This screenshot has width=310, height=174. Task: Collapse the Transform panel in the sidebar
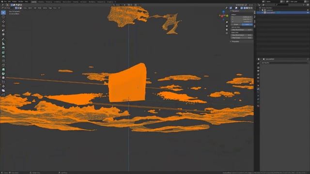pos(235,11)
